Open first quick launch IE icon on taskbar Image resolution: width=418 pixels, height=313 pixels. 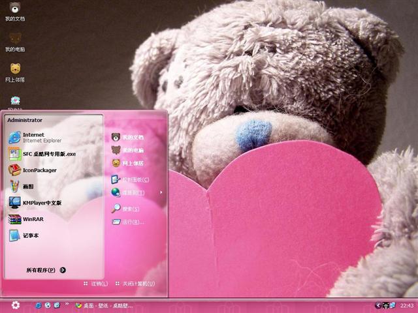coord(39,305)
